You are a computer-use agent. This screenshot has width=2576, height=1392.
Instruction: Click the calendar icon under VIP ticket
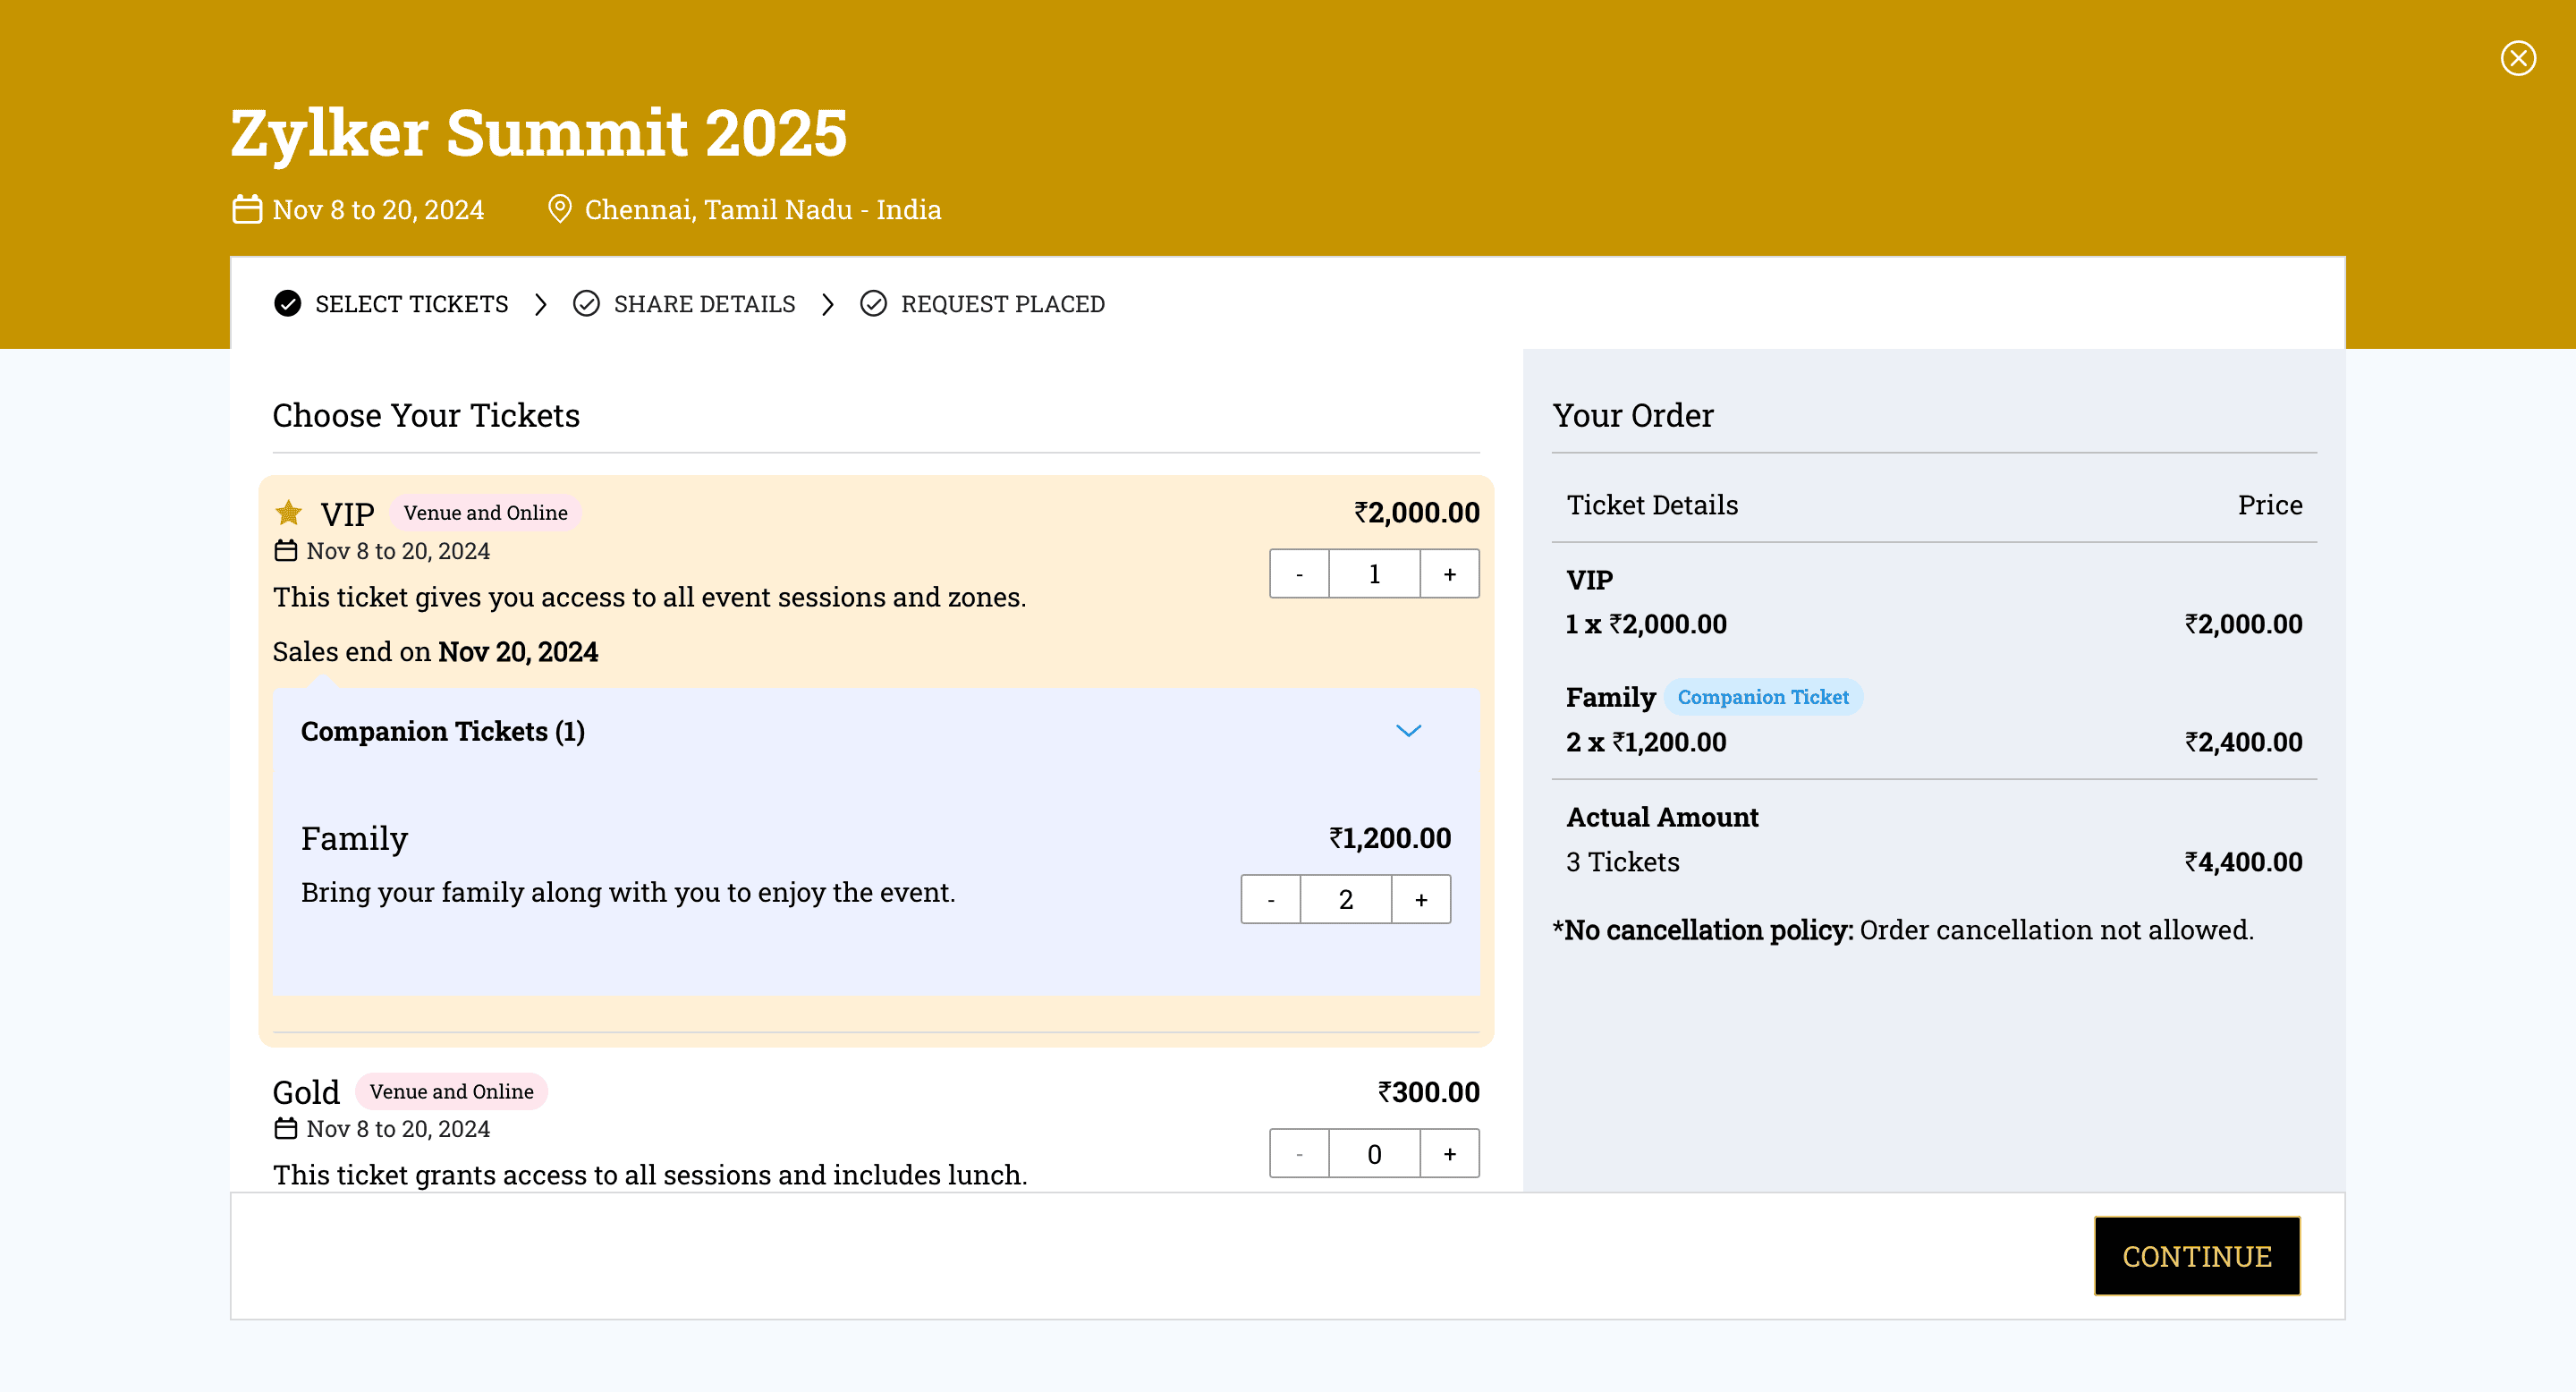(286, 551)
